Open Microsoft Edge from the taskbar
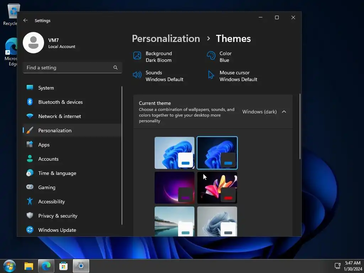Image resolution: width=364 pixels, height=273 pixels. [x=46, y=266]
